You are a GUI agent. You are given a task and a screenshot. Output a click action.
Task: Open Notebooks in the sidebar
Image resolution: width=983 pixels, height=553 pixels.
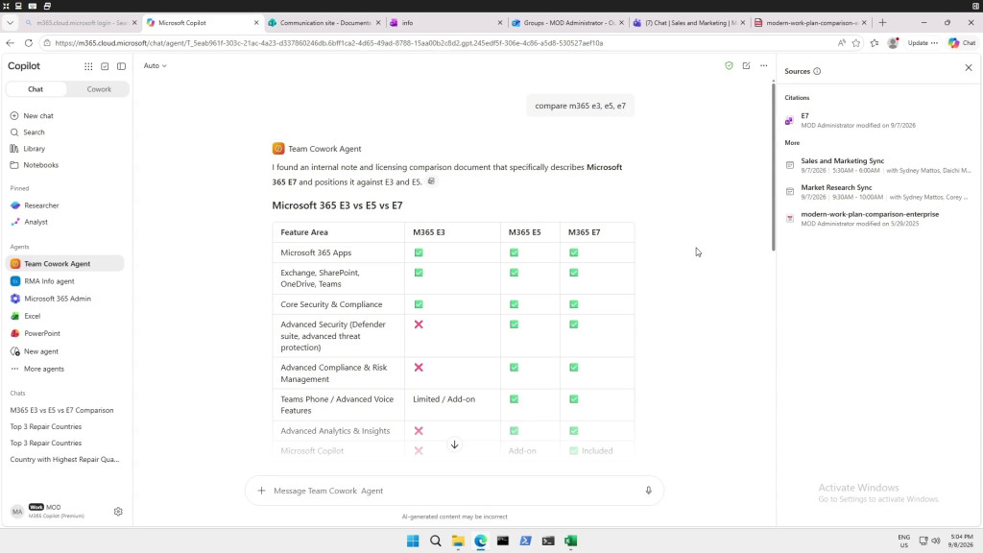[x=40, y=165]
